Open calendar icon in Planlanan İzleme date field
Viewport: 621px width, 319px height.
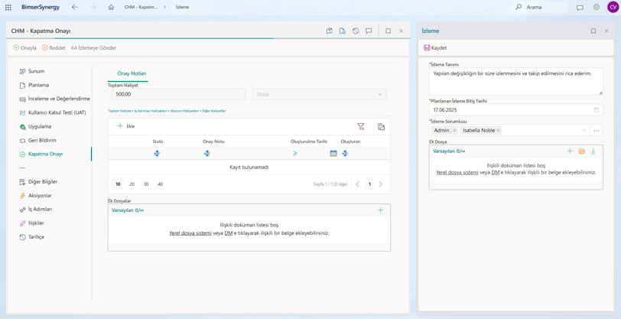click(596, 109)
